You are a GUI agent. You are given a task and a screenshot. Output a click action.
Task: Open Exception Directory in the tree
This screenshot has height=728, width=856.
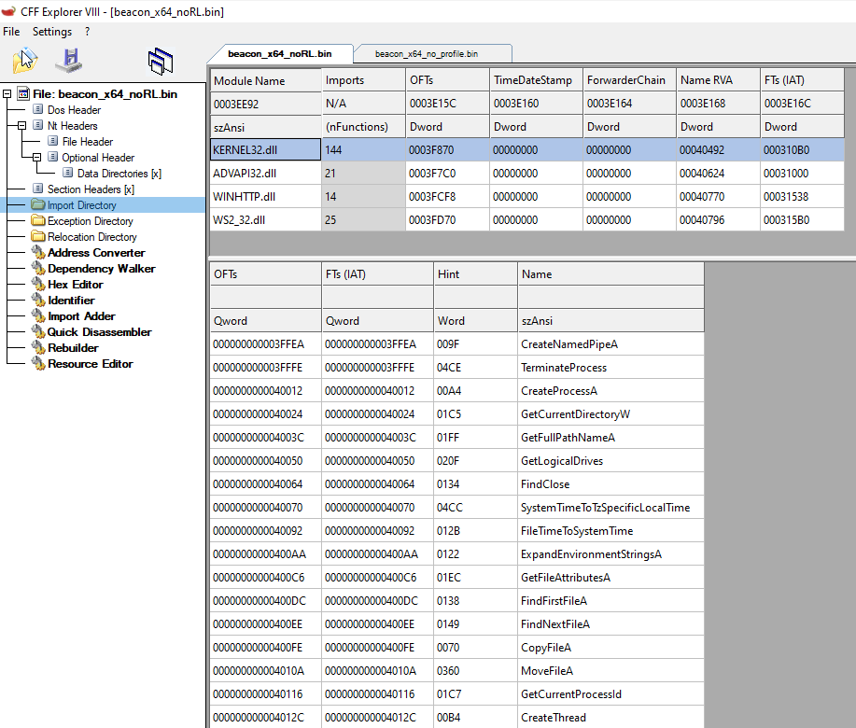pos(90,220)
